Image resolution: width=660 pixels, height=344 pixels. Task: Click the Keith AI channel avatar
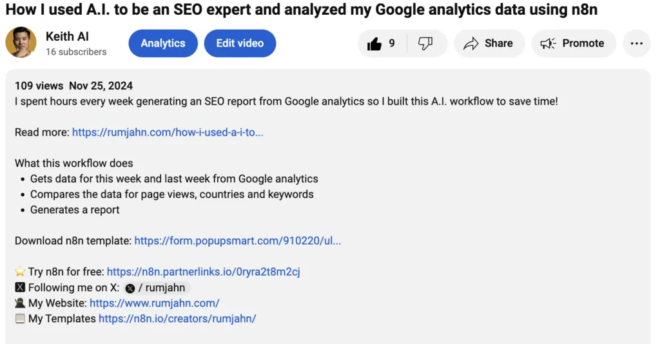[x=21, y=43]
